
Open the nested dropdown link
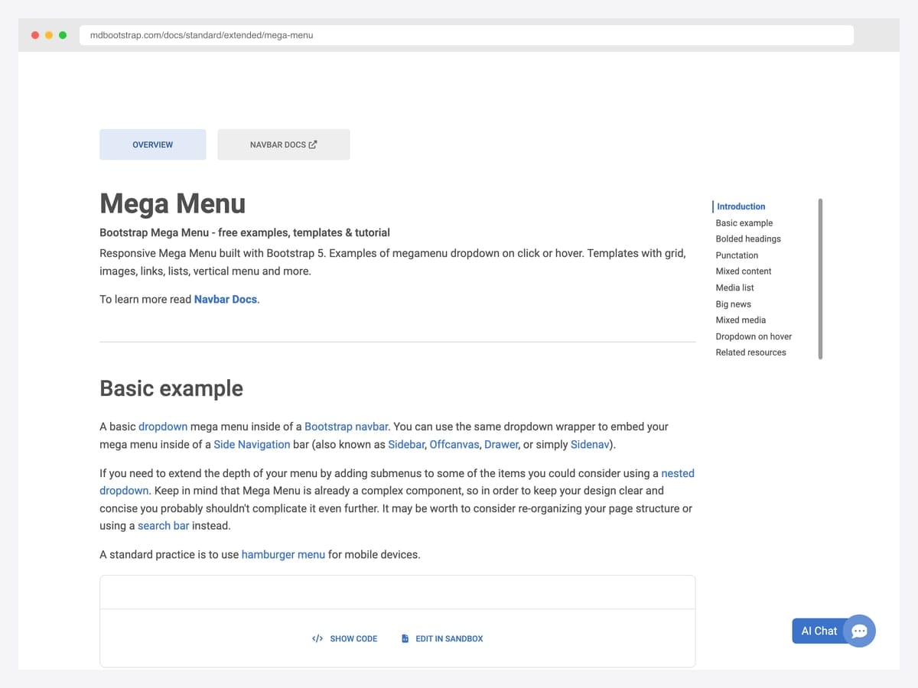678,474
